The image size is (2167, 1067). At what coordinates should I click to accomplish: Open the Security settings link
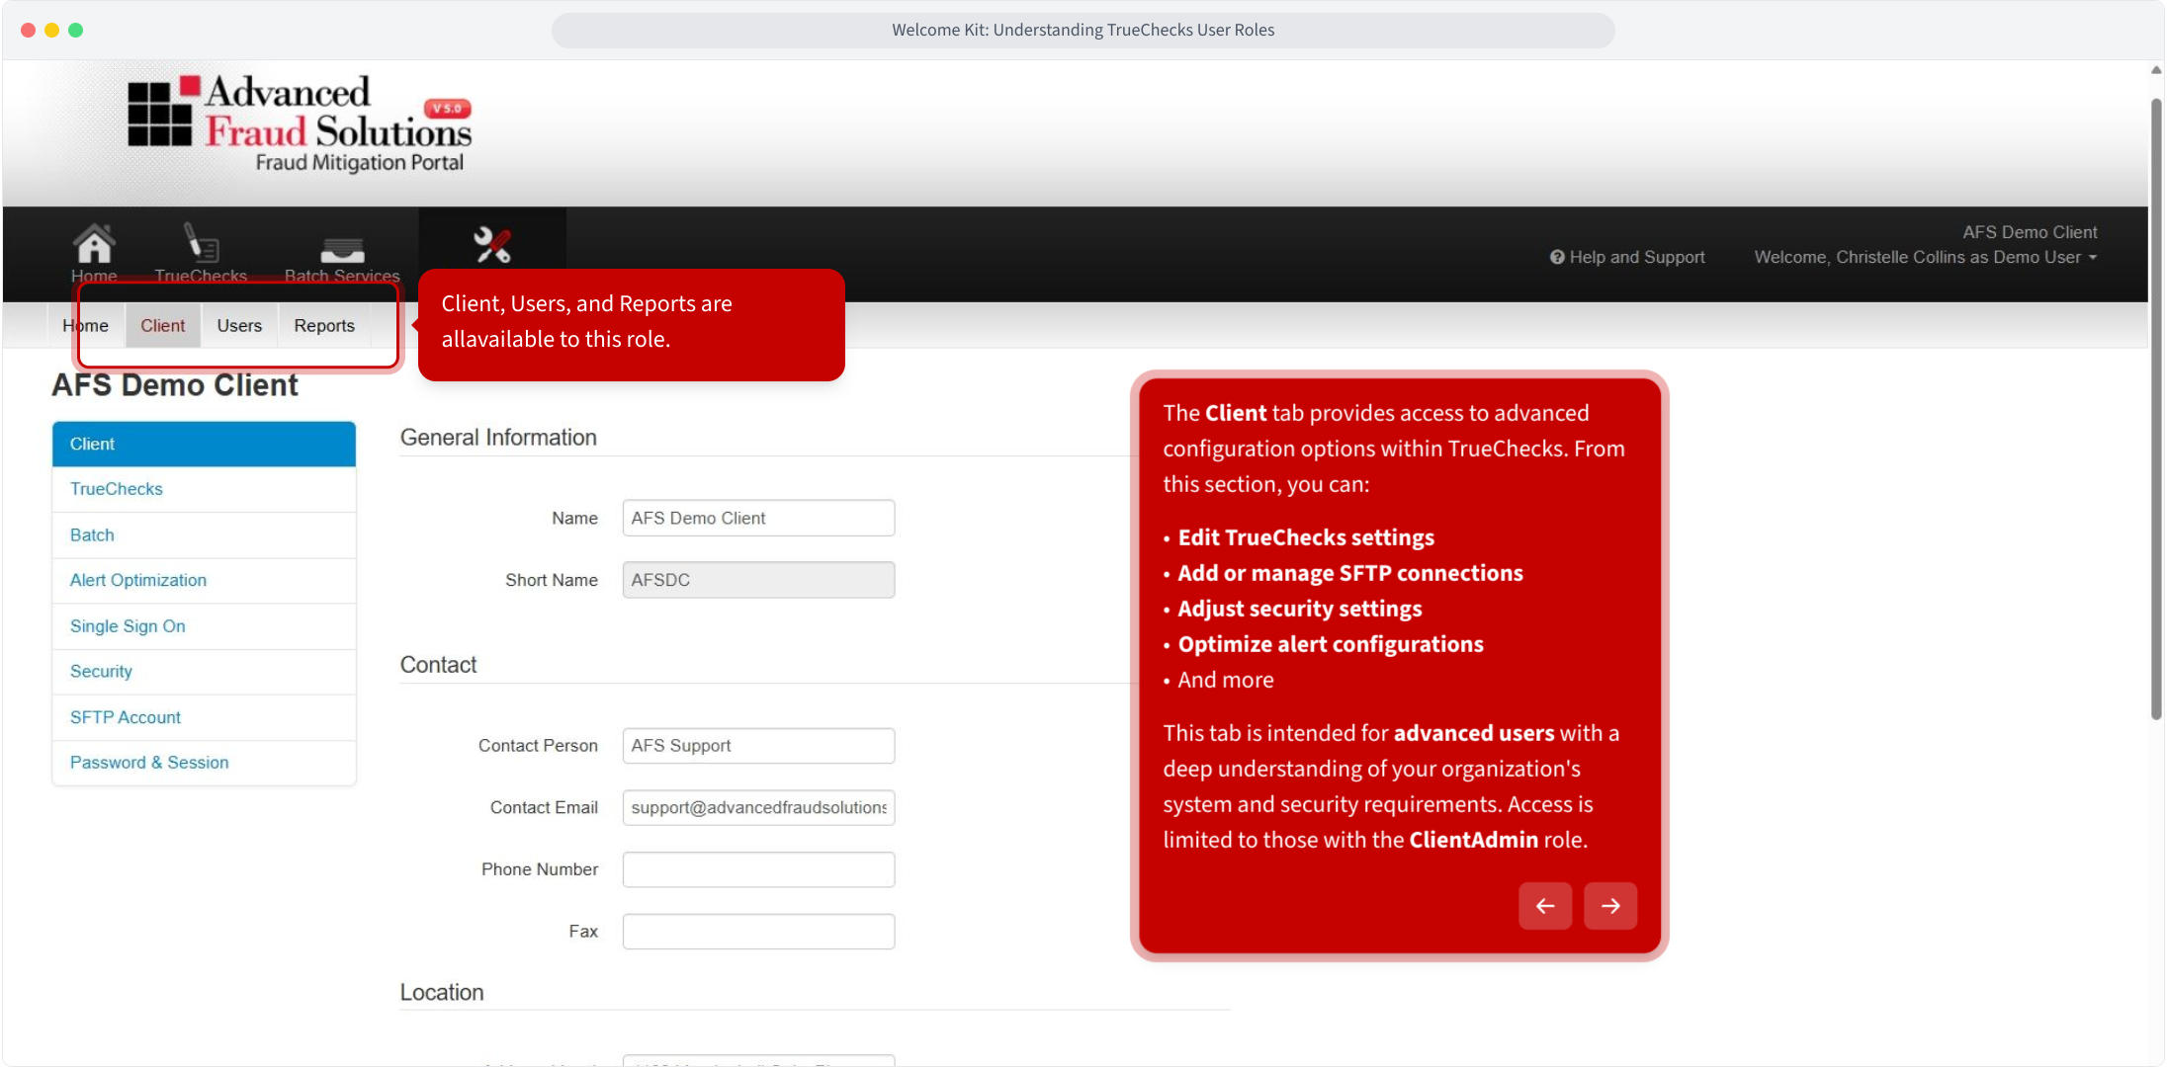[204, 672]
